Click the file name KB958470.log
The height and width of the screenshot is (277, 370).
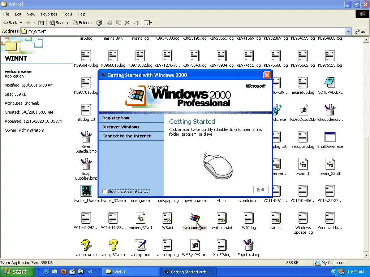coord(86,65)
